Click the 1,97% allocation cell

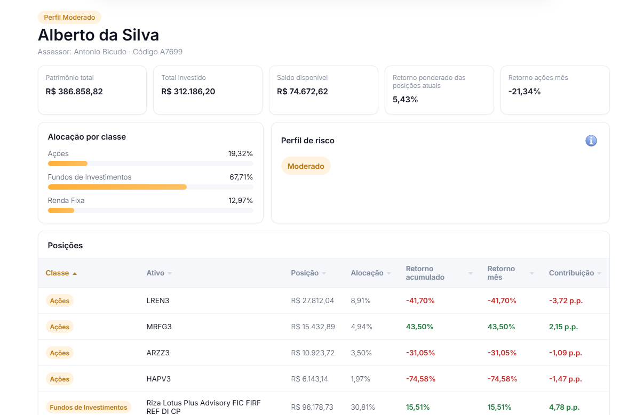pos(360,379)
